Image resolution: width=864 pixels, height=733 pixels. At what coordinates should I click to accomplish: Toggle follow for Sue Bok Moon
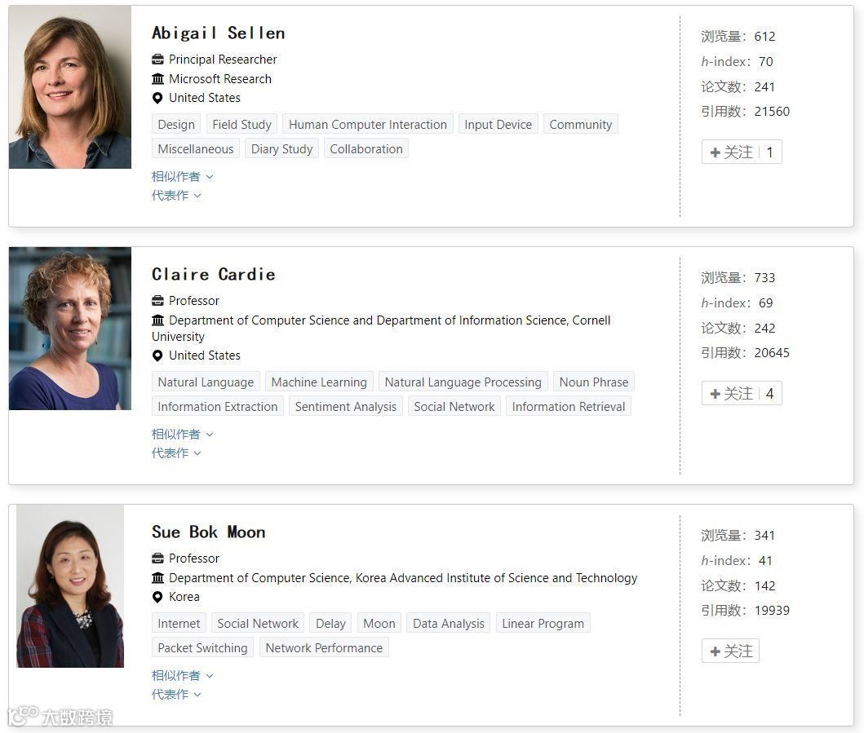(x=730, y=651)
